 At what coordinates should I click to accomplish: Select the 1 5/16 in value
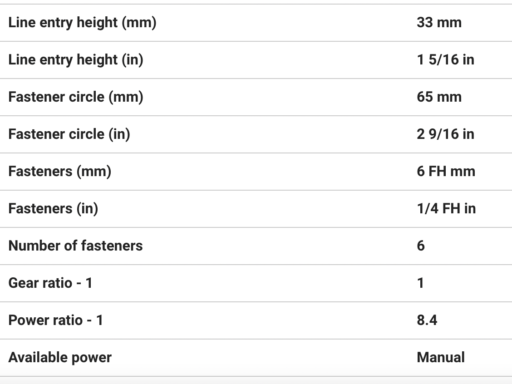click(x=445, y=59)
